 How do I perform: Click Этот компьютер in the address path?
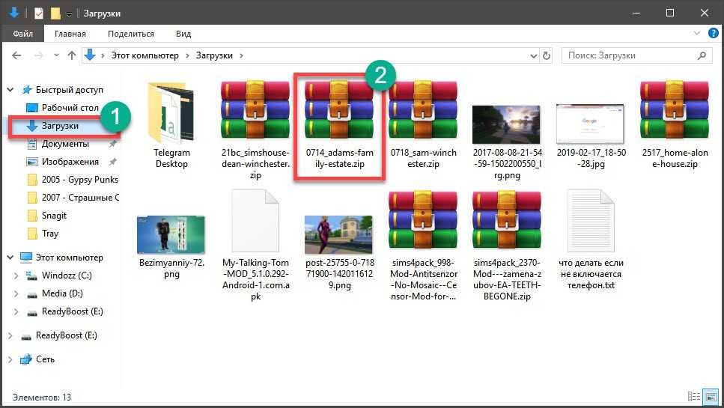click(146, 55)
